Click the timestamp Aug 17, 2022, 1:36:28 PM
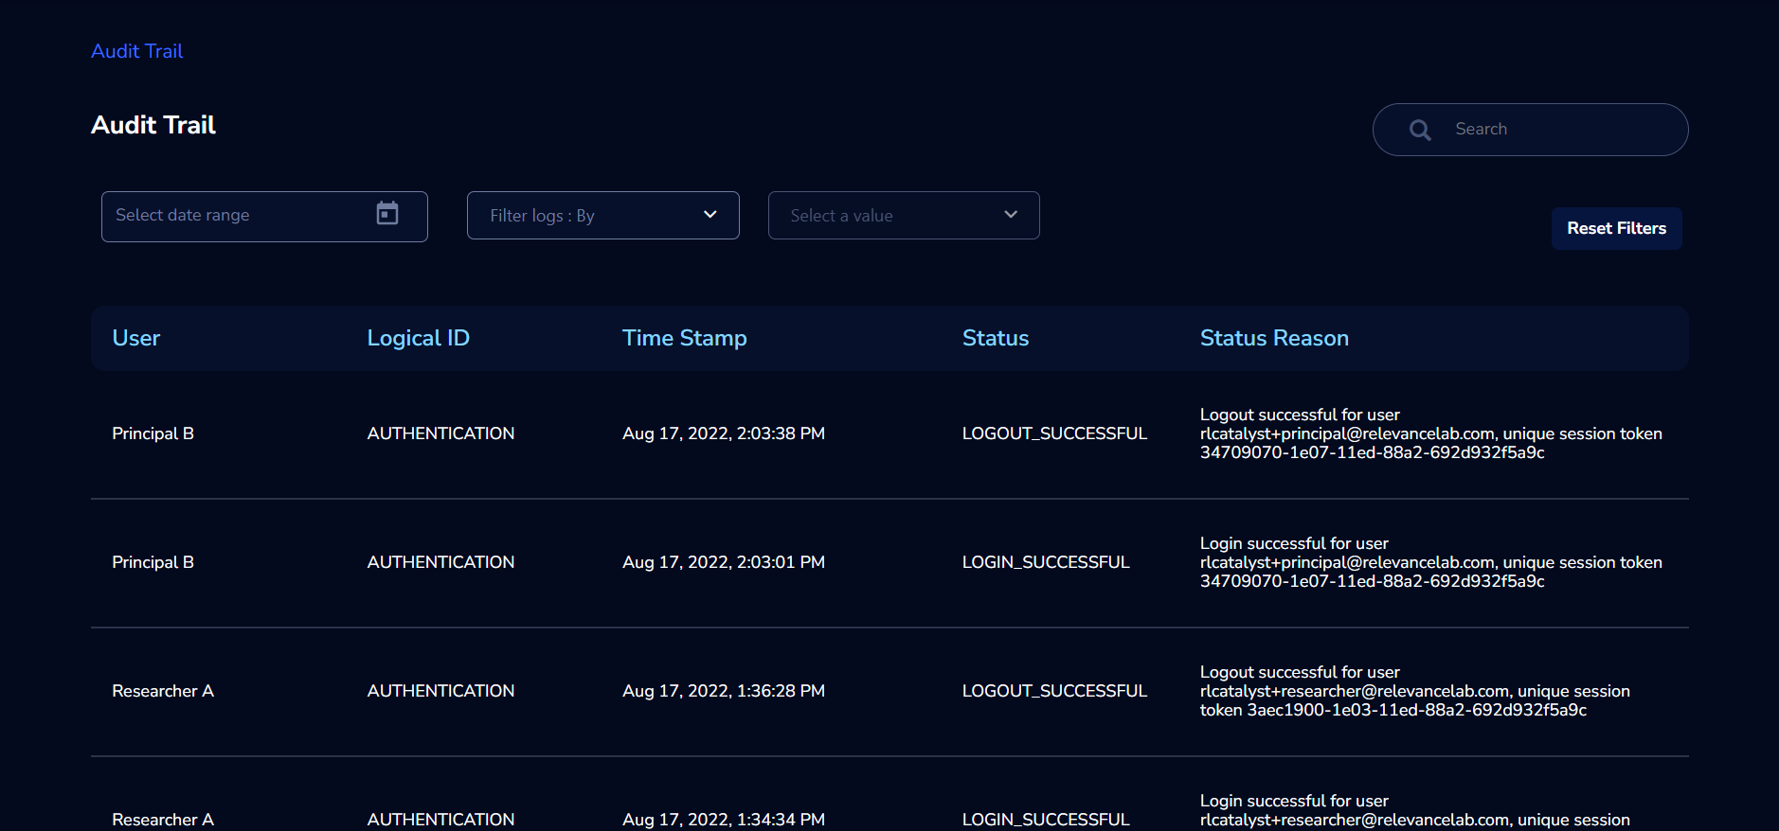 coord(724,691)
